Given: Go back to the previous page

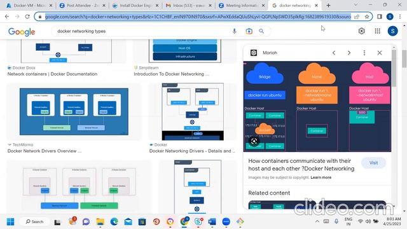Looking at the screenshot, I should pyautogui.click(x=7, y=17).
